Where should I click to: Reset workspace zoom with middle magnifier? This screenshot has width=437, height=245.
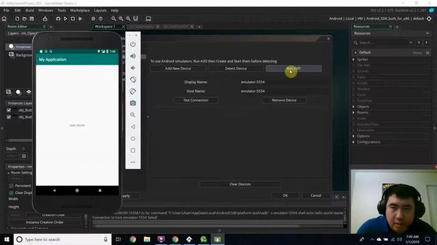point(121,18)
